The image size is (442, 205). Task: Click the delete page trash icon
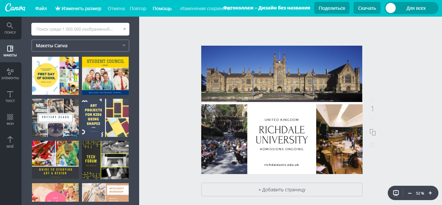click(x=373, y=145)
